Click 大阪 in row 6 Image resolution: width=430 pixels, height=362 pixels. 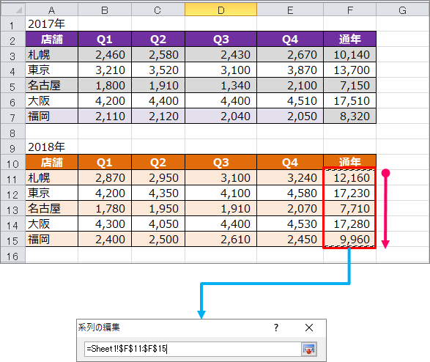pos(51,100)
